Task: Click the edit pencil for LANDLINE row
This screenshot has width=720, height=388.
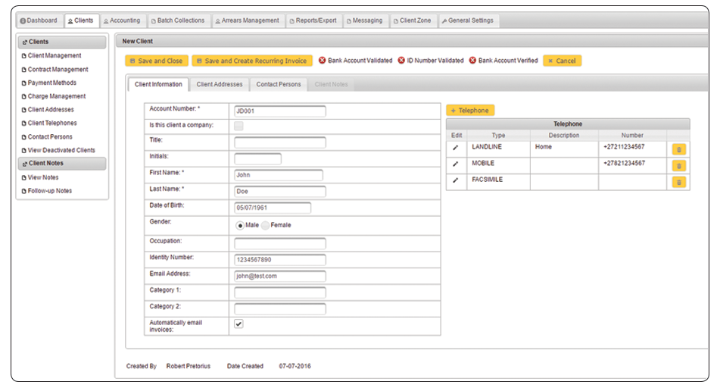Action: point(455,148)
